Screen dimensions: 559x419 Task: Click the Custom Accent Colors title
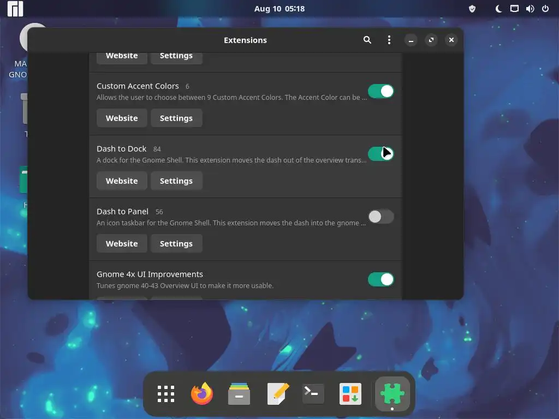click(x=138, y=86)
